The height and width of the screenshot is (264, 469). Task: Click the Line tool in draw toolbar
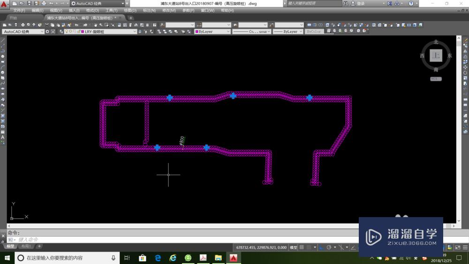[3, 40]
